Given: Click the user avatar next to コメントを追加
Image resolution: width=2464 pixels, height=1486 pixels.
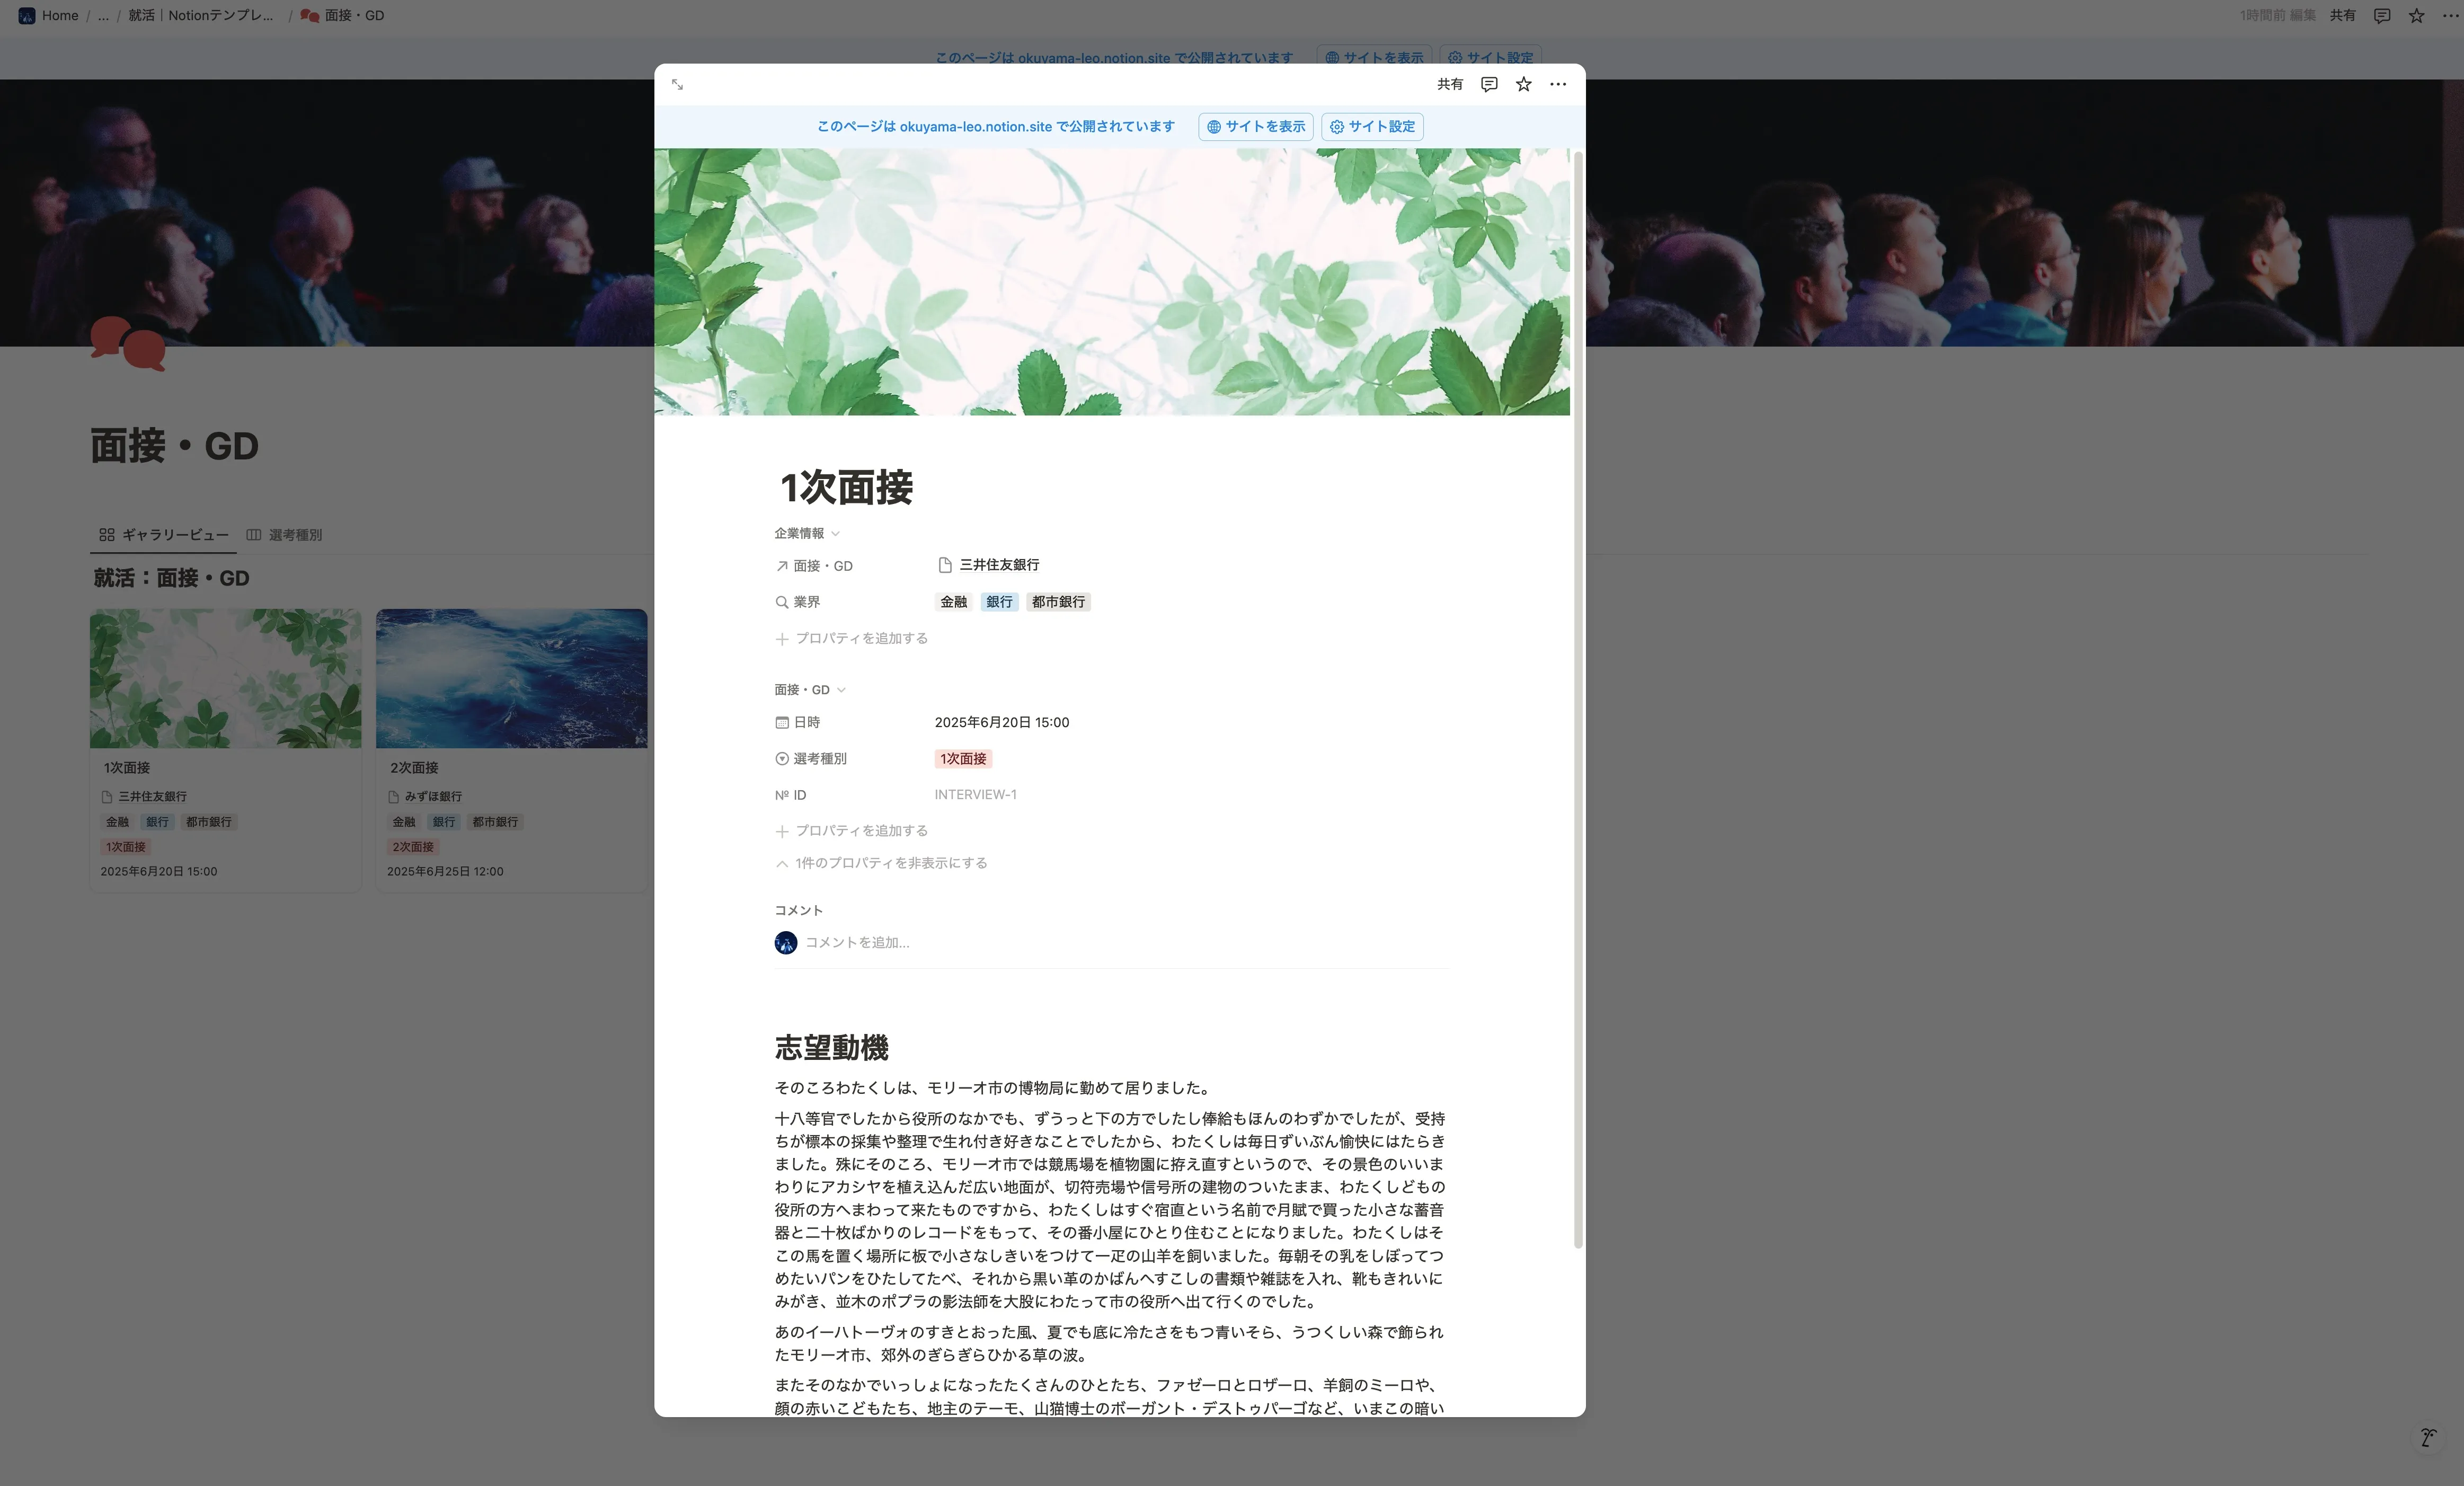Looking at the screenshot, I should pyautogui.click(x=785, y=941).
